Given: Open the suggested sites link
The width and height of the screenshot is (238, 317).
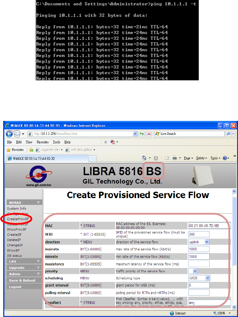Looking at the screenshot, I should tap(49, 150).
